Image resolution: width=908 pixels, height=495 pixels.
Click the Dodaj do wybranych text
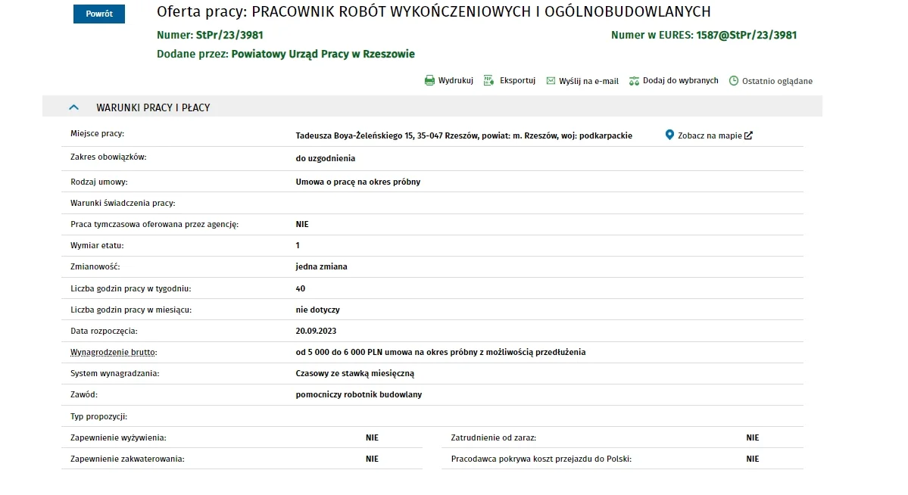[680, 81]
